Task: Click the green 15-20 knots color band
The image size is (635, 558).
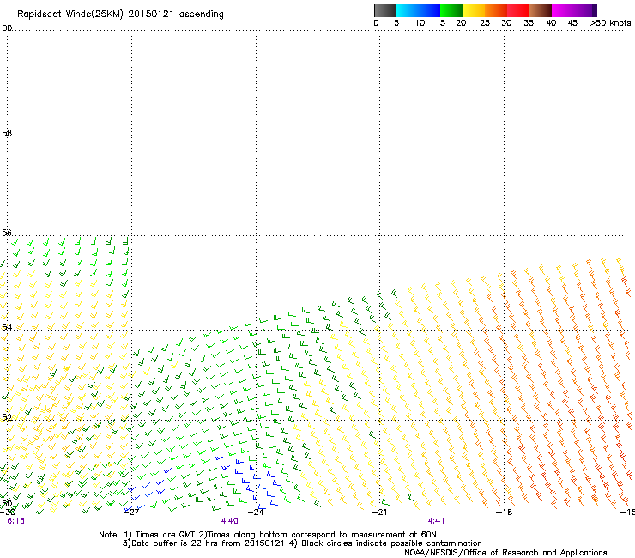Action: (451, 10)
